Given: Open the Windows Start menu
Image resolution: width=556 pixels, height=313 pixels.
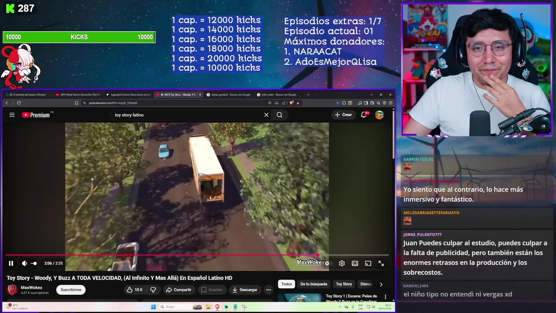Looking at the screenshot, I should tap(153, 307).
